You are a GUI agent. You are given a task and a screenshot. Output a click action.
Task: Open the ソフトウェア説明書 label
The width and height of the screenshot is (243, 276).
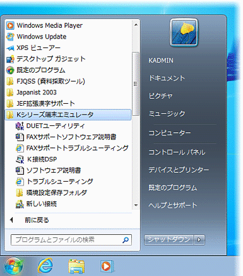[54, 170]
